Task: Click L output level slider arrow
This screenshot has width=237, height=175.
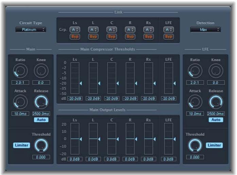Action: (99, 139)
